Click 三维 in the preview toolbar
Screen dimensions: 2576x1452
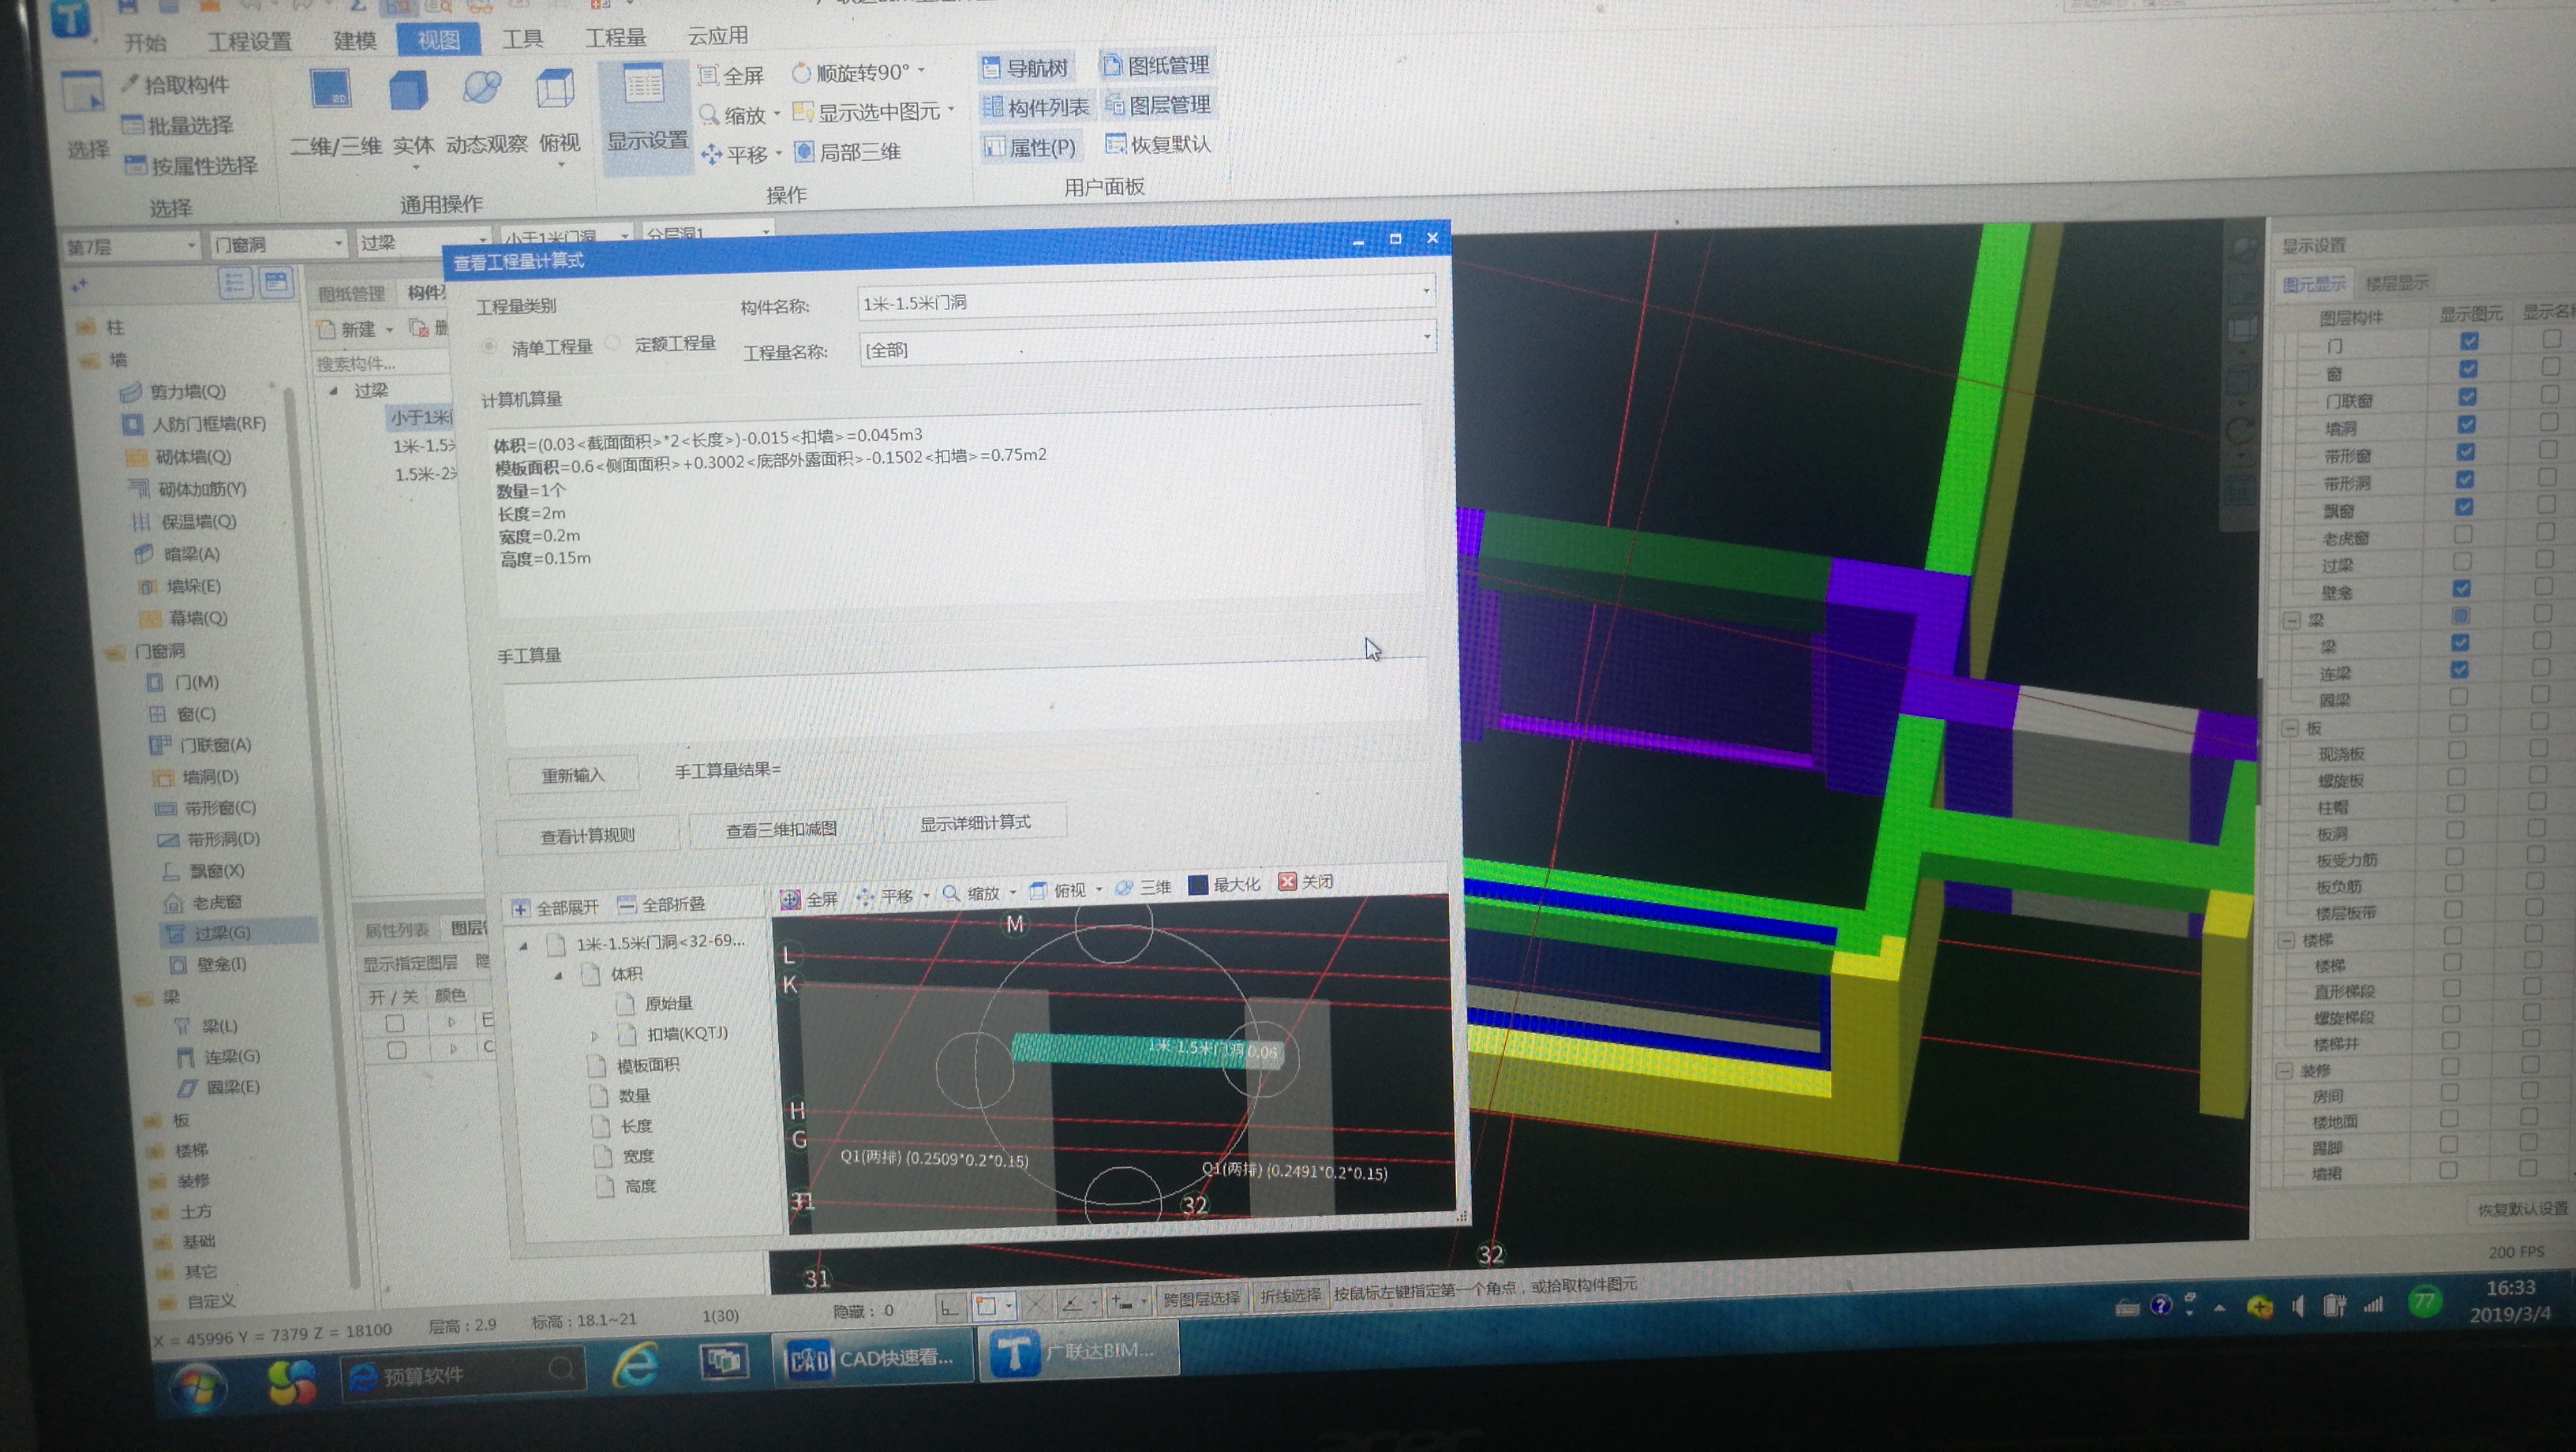1143,887
